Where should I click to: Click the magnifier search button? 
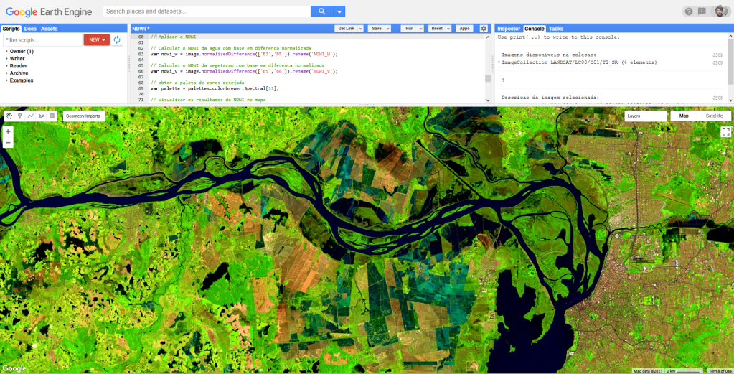pyautogui.click(x=322, y=11)
